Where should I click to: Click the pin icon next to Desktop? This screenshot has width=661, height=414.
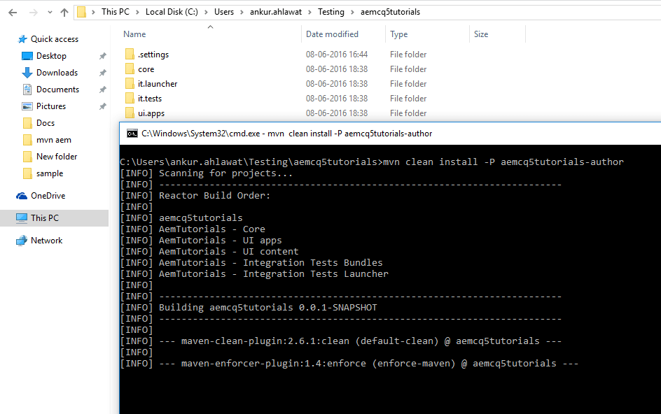point(102,55)
